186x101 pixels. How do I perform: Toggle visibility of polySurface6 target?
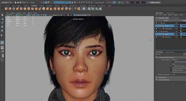point(156,29)
